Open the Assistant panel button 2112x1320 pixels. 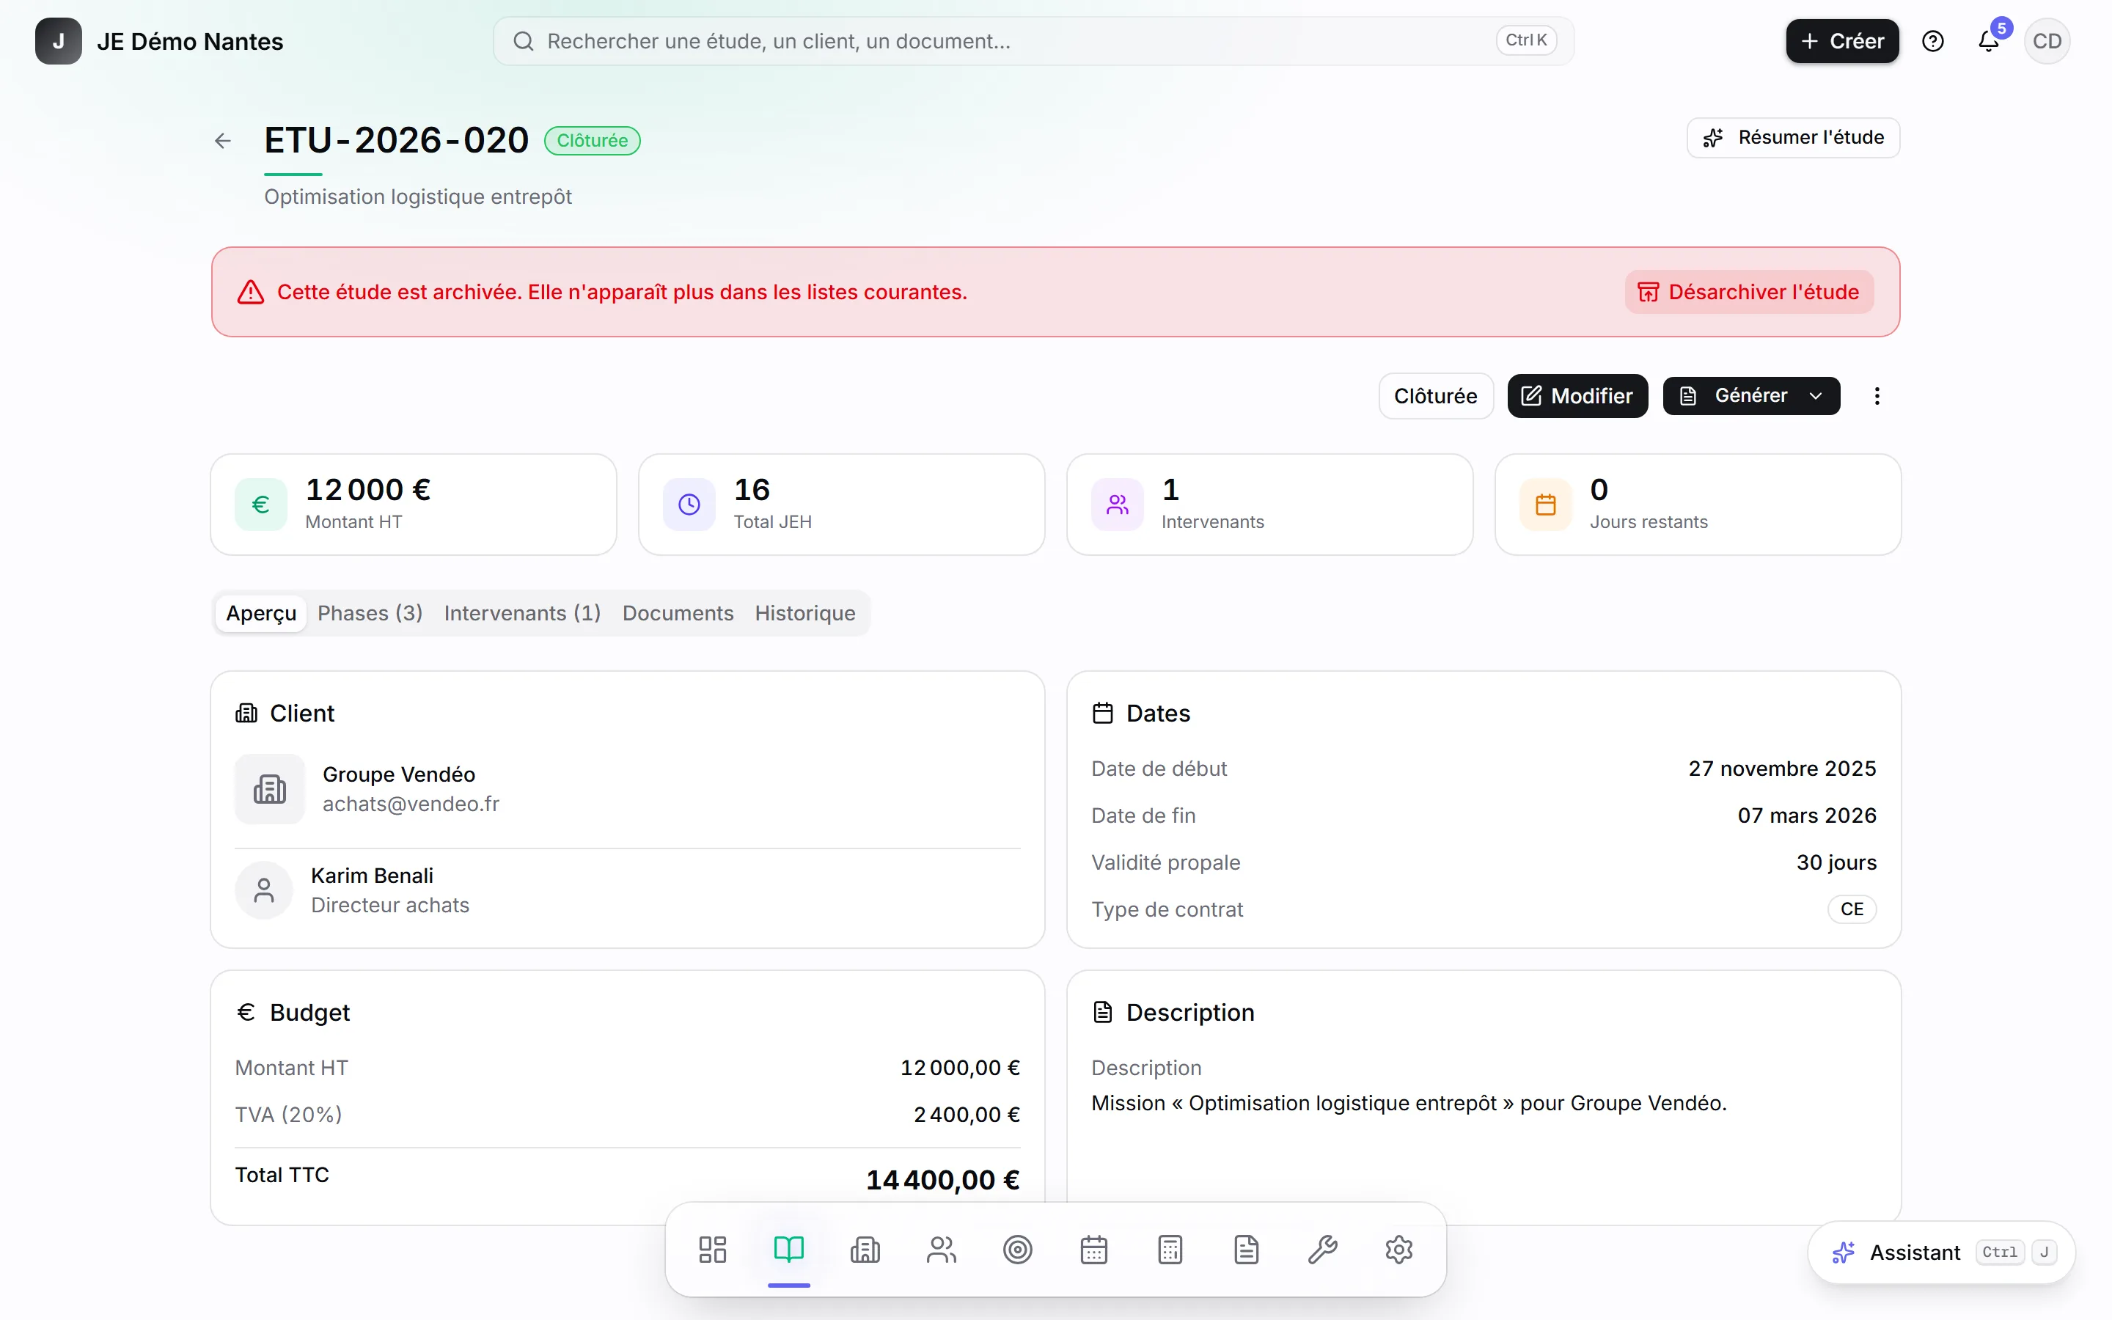1941,1253
